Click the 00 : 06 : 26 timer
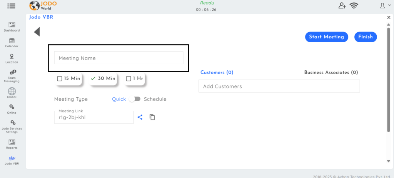Screen dimensions: 394x178 click(206, 10)
